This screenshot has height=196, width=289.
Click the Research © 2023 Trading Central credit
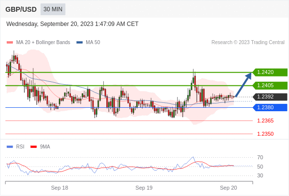248,43
